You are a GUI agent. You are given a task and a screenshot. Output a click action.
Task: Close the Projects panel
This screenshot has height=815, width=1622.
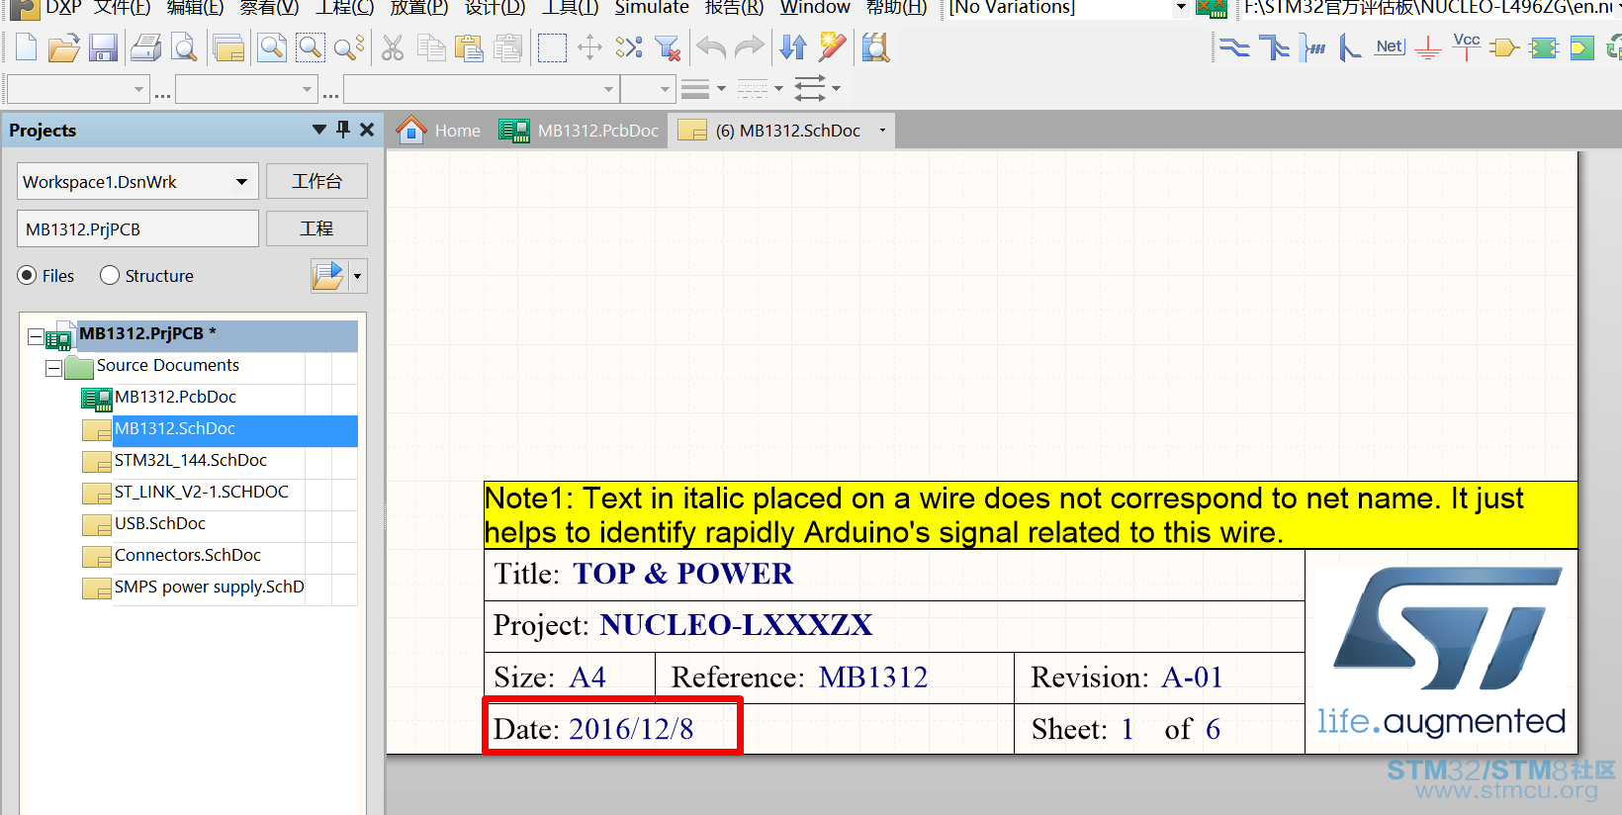pyautogui.click(x=367, y=130)
